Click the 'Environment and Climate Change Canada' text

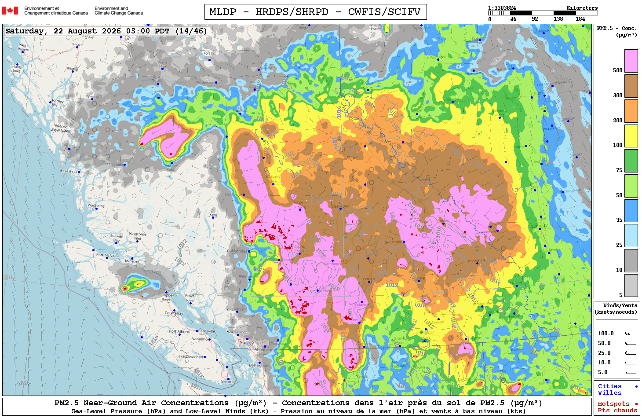(119, 11)
